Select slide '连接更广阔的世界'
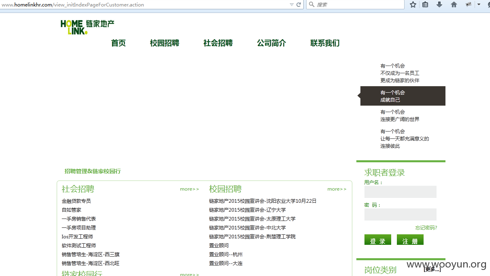Image resolution: width=490 pixels, height=276 pixels. coord(400,115)
